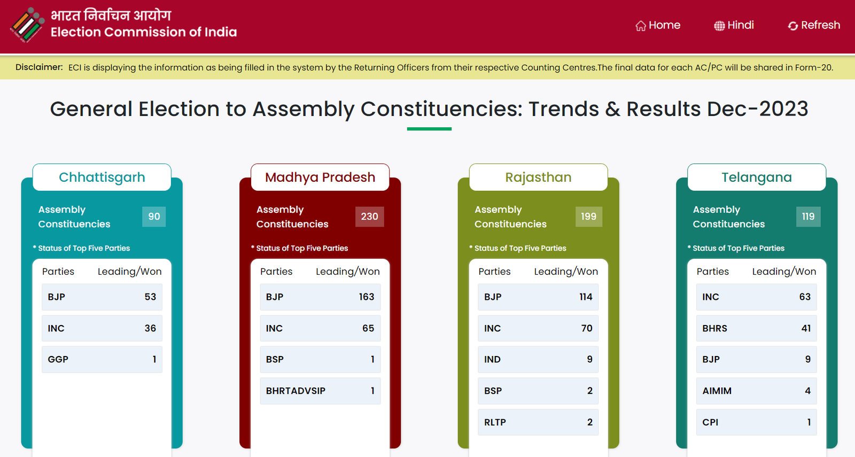
Task: Click Telangana constituency count 119
Action: (x=808, y=216)
